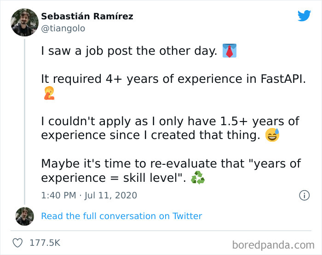Click the "It required 4+ years" sentence

click(x=173, y=79)
